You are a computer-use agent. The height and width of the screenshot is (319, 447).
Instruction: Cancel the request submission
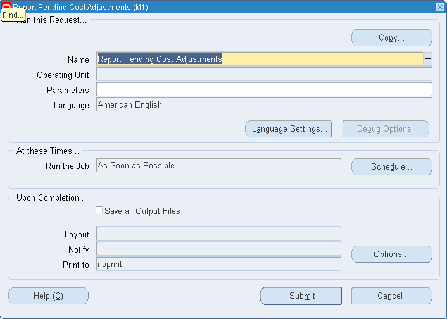pyautogui.click(x=392, y=296)
